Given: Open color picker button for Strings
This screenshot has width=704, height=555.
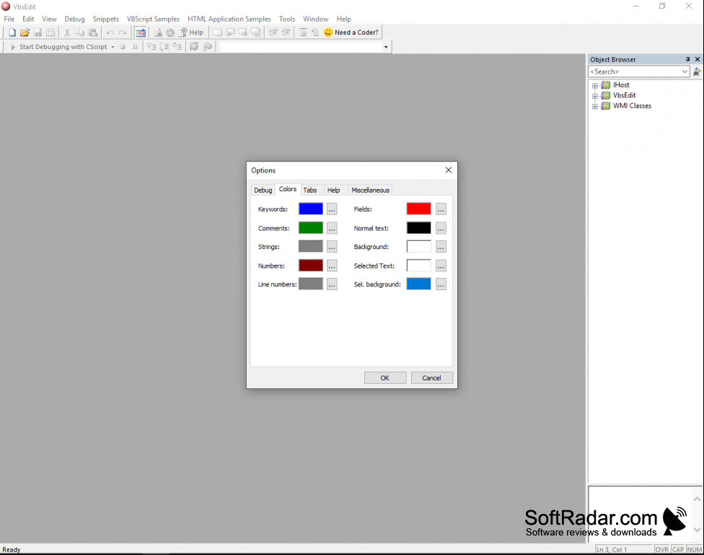Looking at the screenshot, I should click(332, 247).
